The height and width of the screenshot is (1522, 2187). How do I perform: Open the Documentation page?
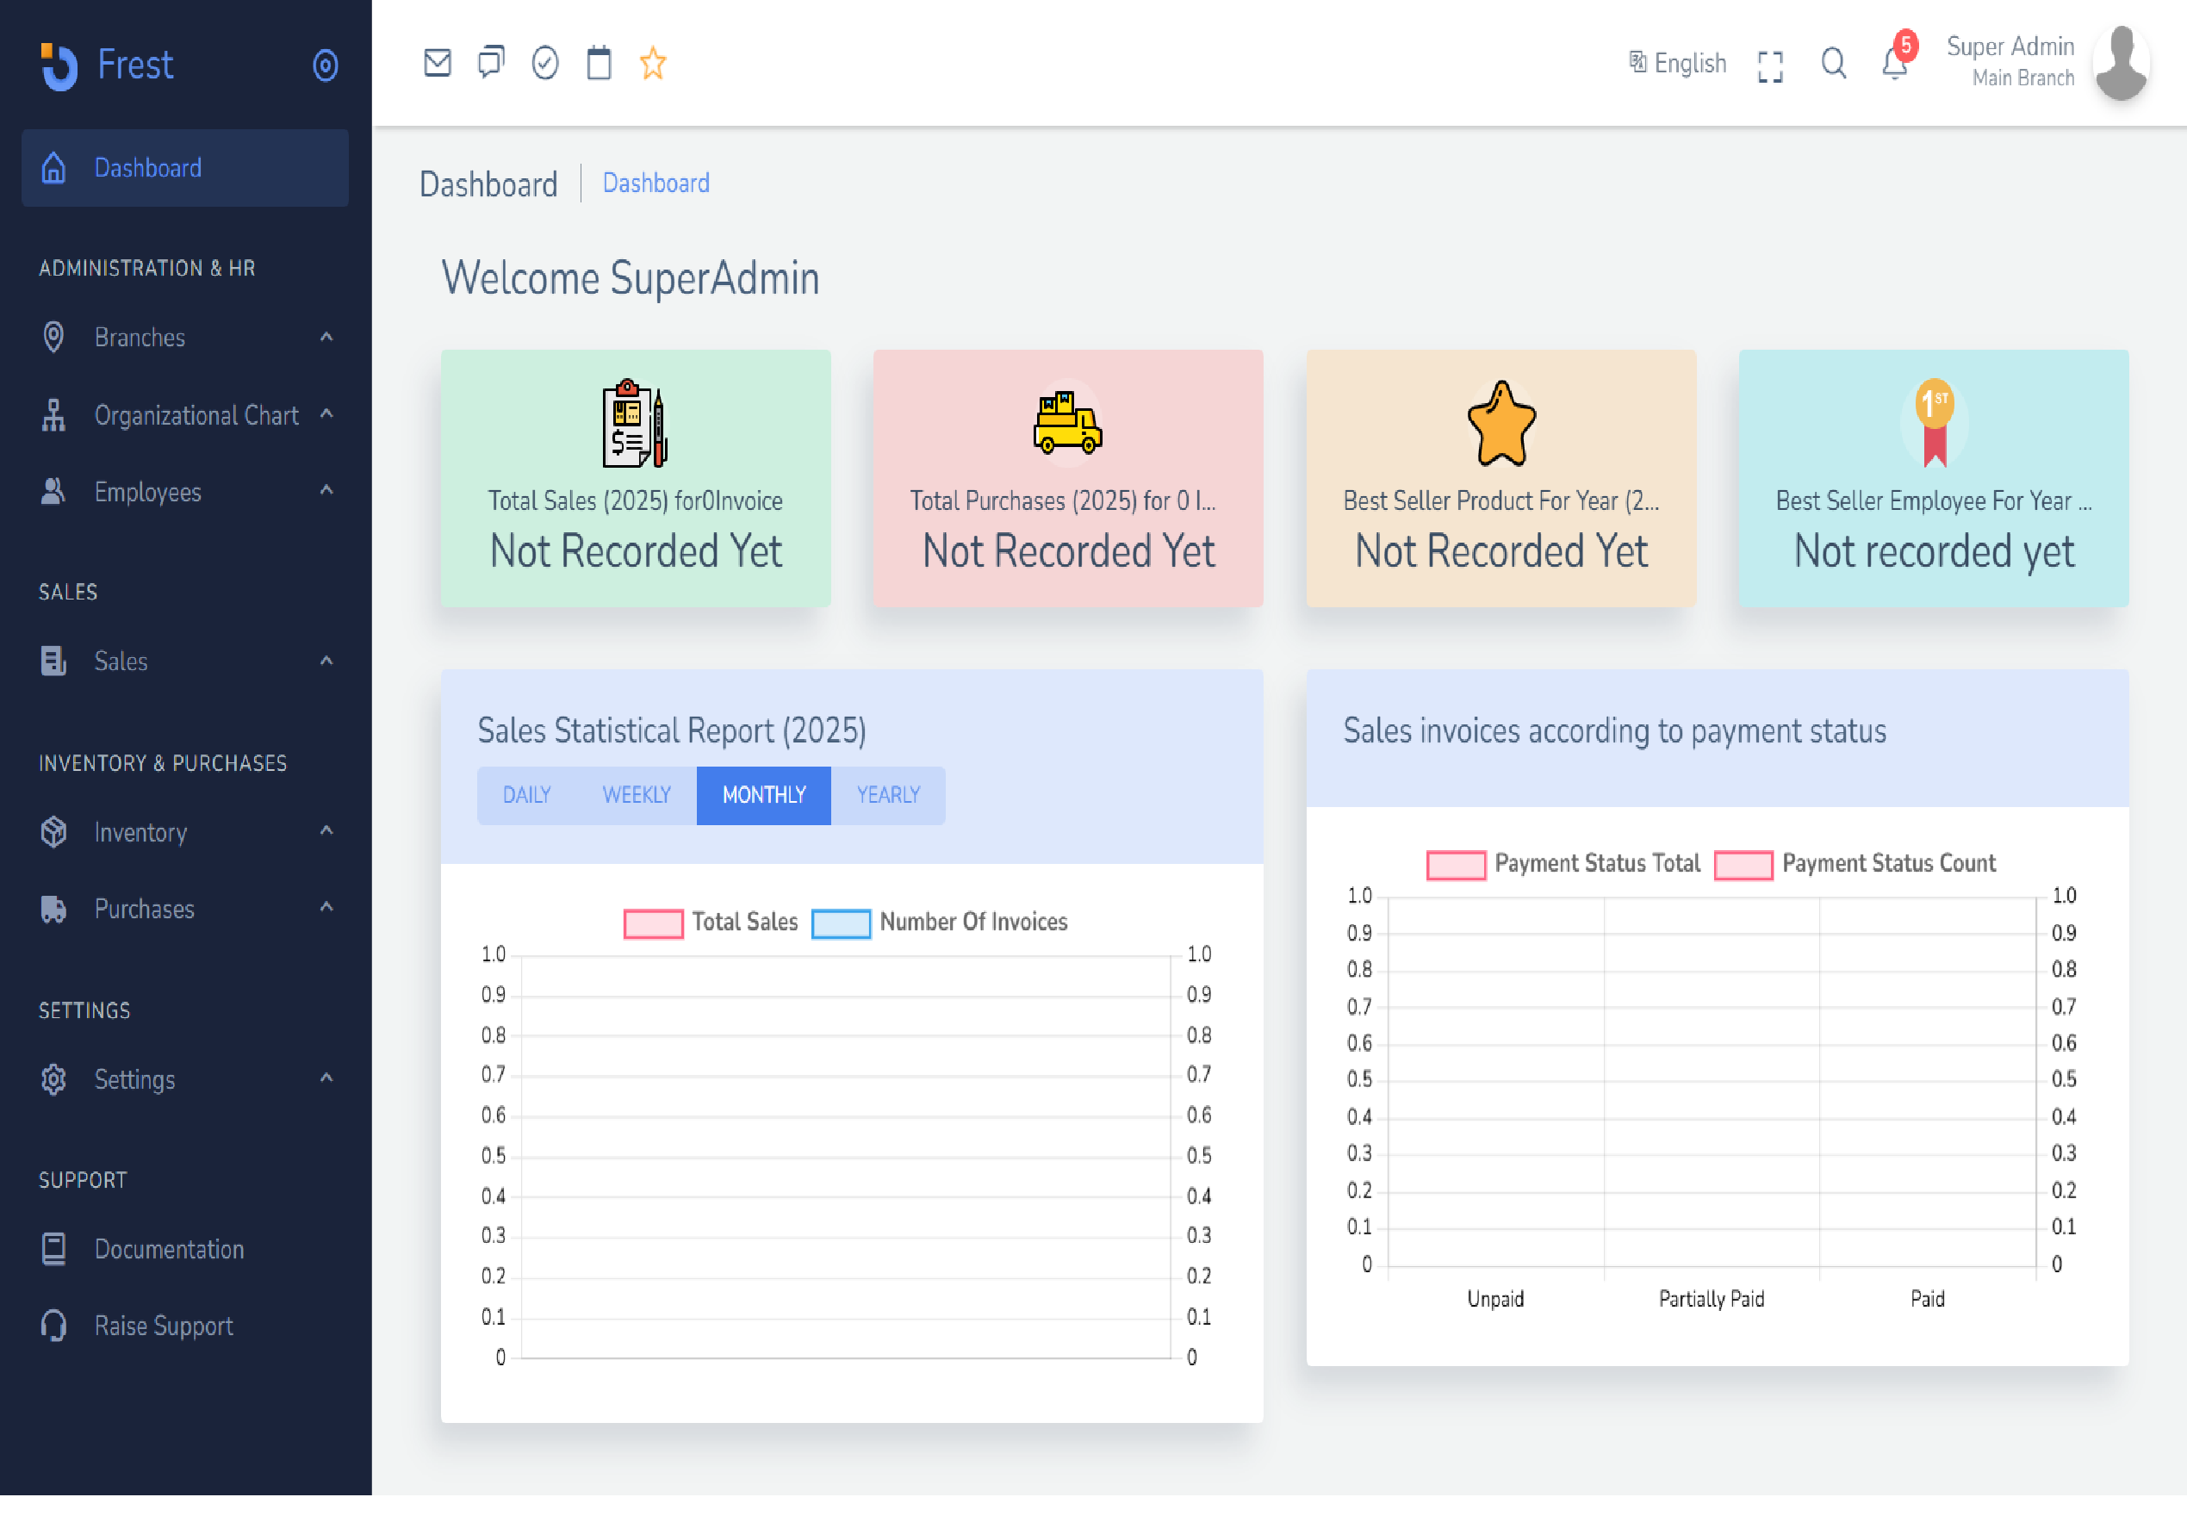[x=169, y=1249]
